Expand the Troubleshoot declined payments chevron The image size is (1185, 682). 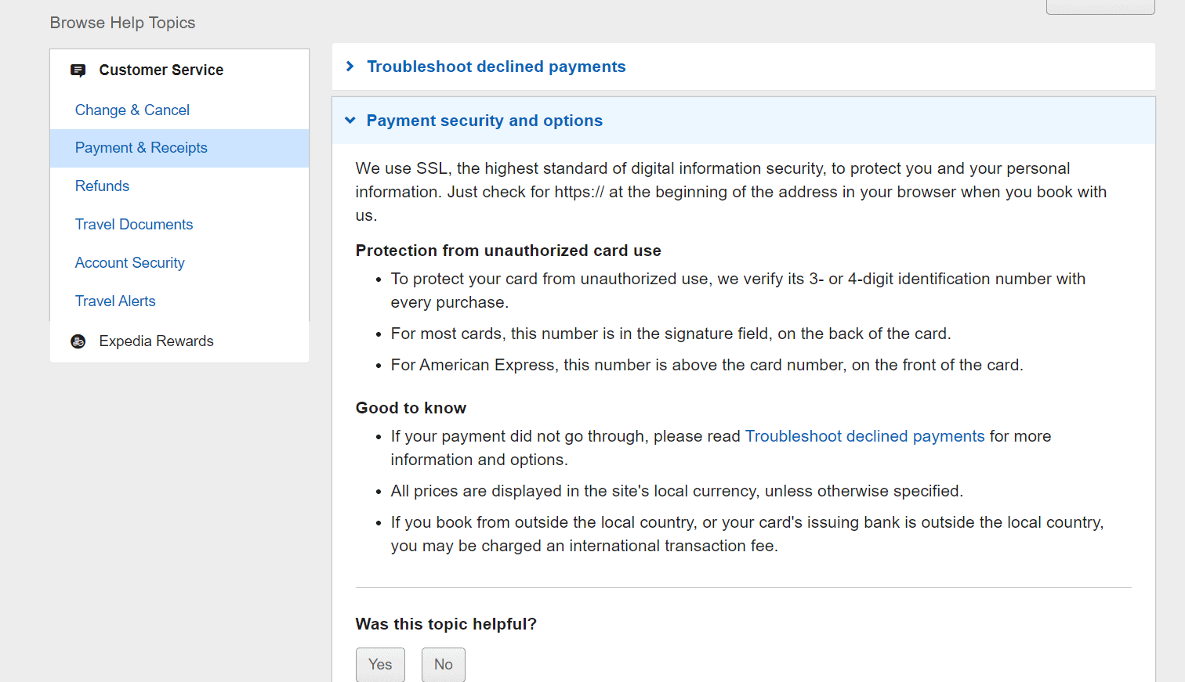(x=350, y=67)
